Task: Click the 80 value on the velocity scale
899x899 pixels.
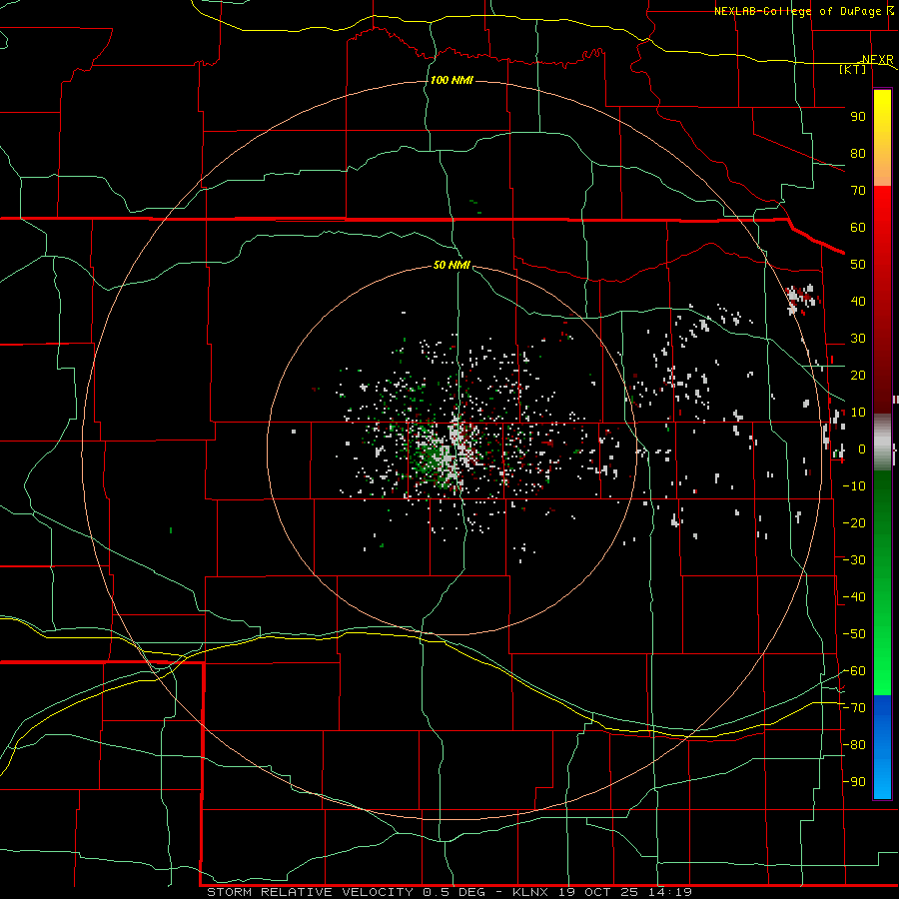Action: (x=858, y=153)
